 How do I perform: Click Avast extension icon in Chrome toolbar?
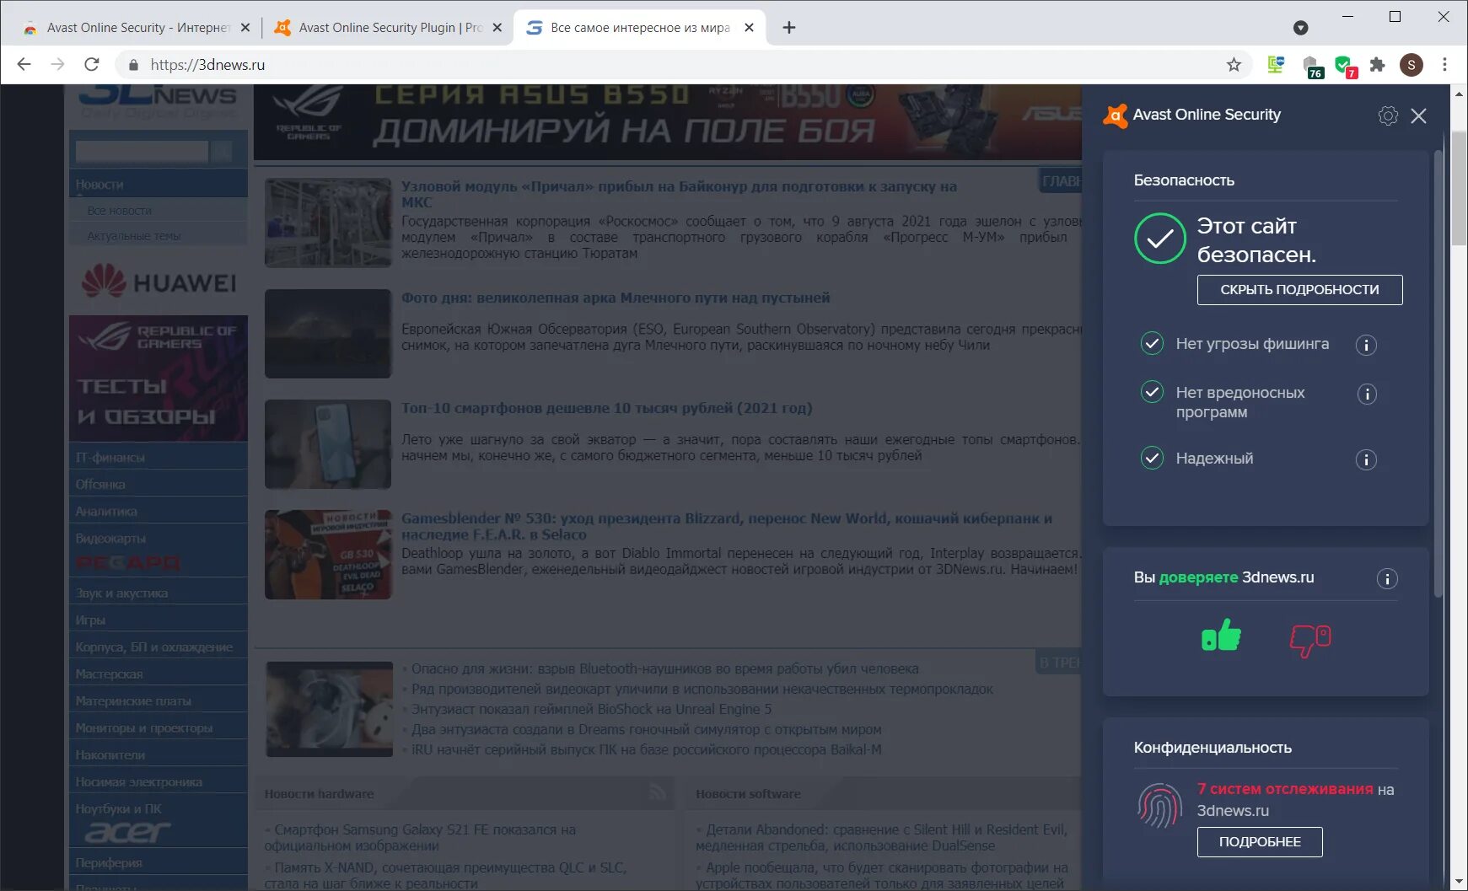pos(1345,65)
